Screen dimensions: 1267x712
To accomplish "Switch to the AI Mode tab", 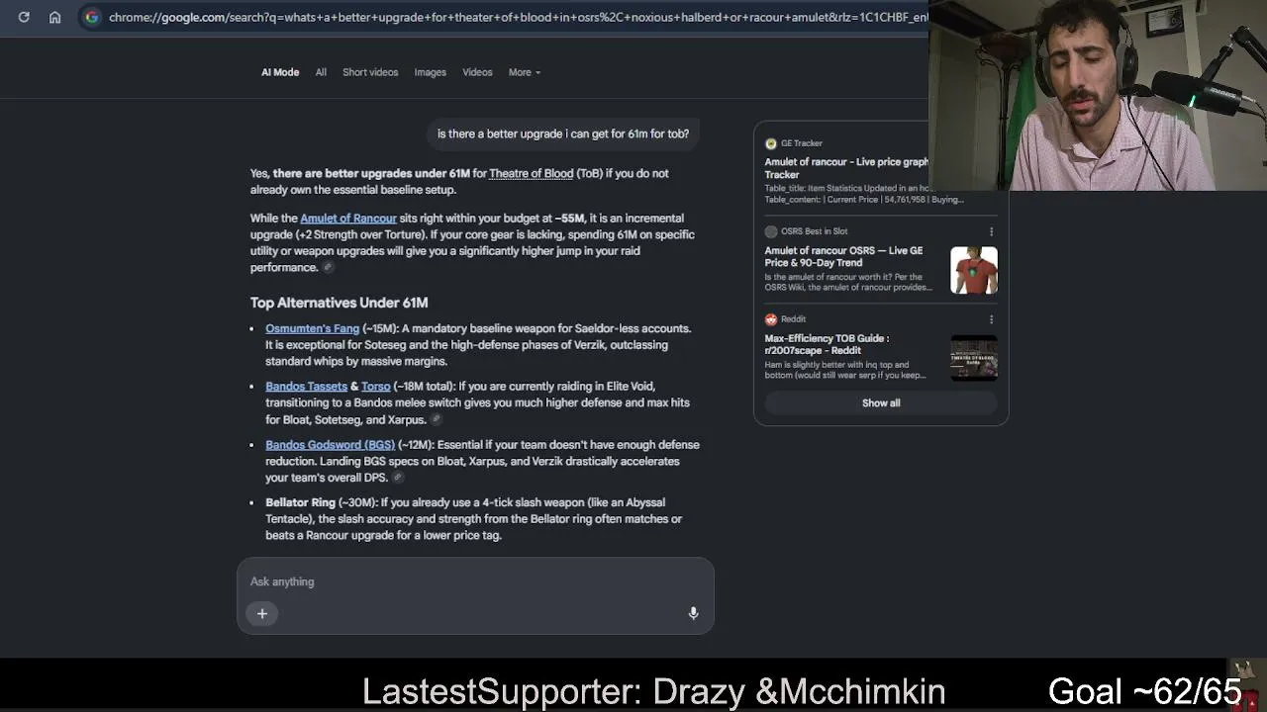I will coord(280,72).
